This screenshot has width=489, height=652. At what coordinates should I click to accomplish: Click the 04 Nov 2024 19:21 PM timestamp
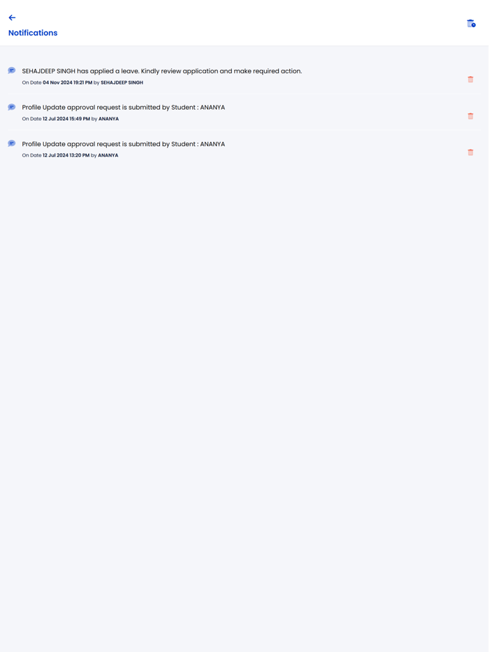(x=67, y=82)
